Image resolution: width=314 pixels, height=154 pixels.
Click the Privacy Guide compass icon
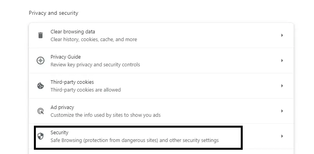click(41, 61)
